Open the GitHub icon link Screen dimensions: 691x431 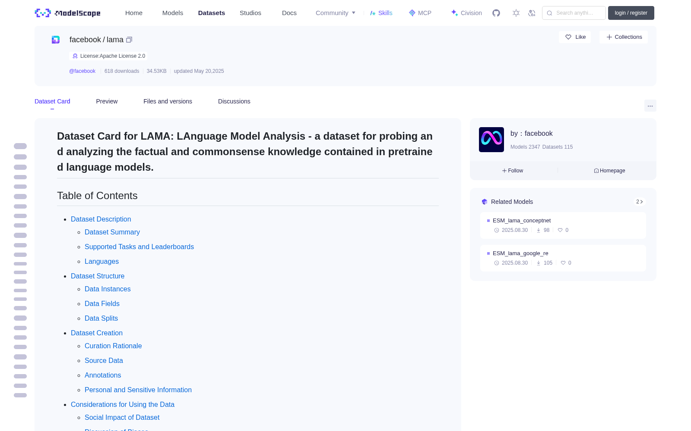pos(496,13)
